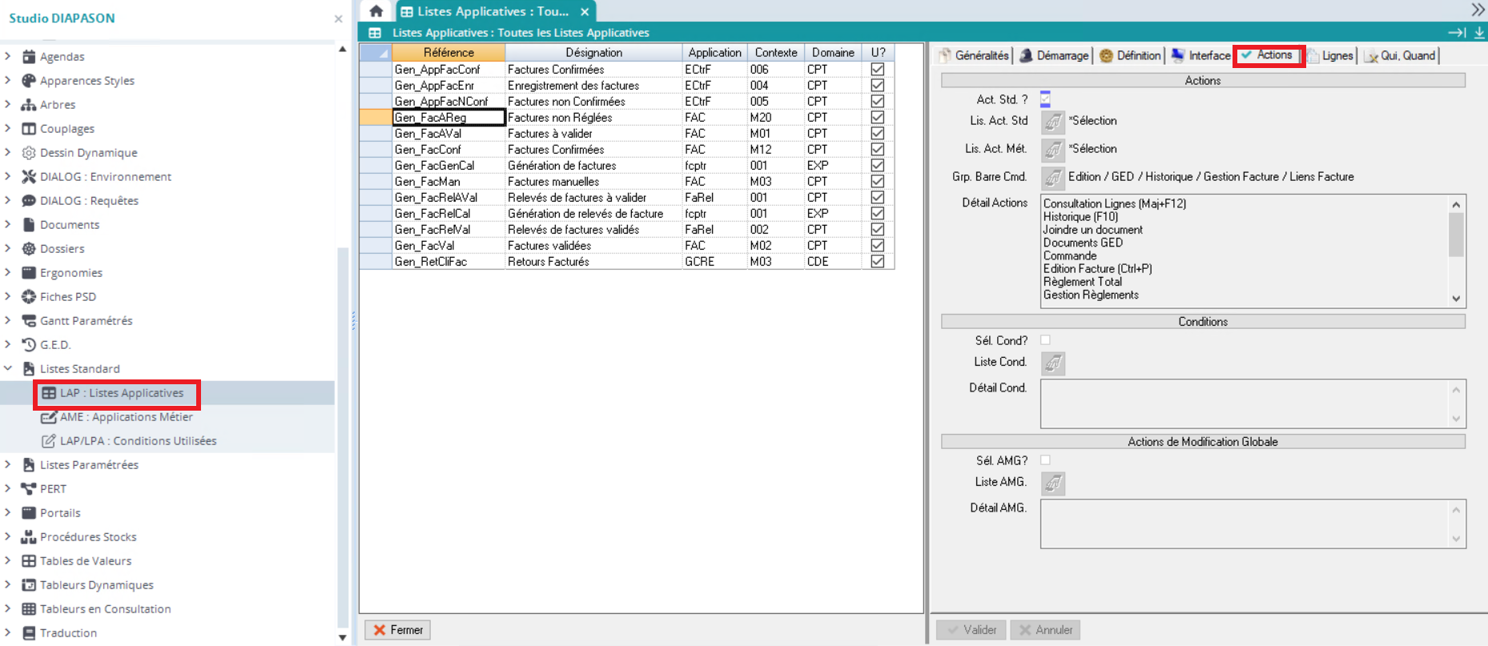This screenshot has width=1488, height=646.
Task: Switch to the Généralités tab
Action: tap(974, 55)
